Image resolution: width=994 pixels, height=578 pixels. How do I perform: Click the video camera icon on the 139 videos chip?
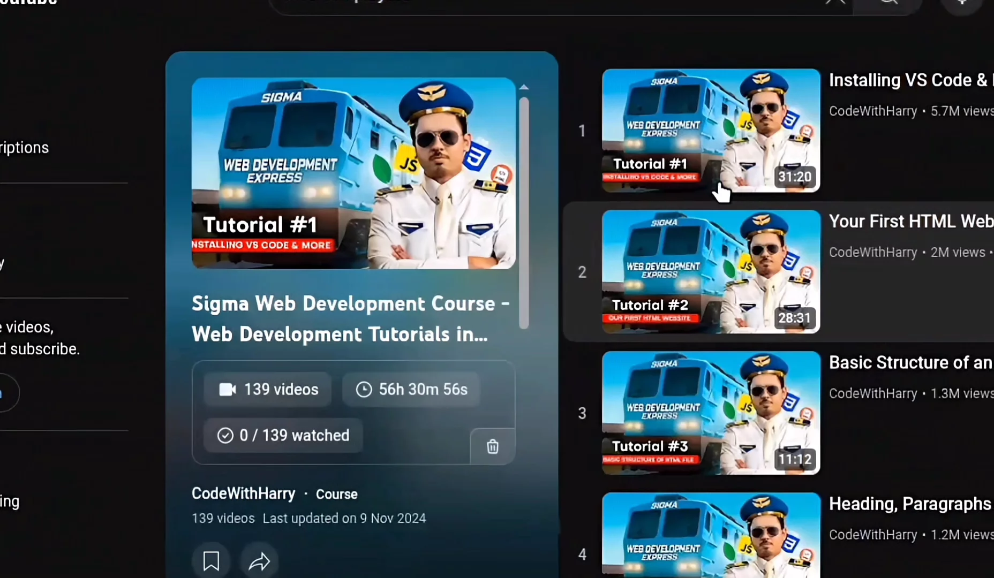pyautogui.click(x=227, y=389)
